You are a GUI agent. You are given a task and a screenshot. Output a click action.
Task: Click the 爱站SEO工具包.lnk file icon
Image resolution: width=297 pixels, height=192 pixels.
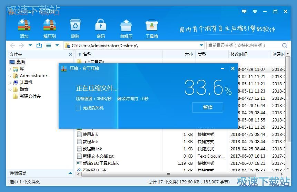coord(79,163)
